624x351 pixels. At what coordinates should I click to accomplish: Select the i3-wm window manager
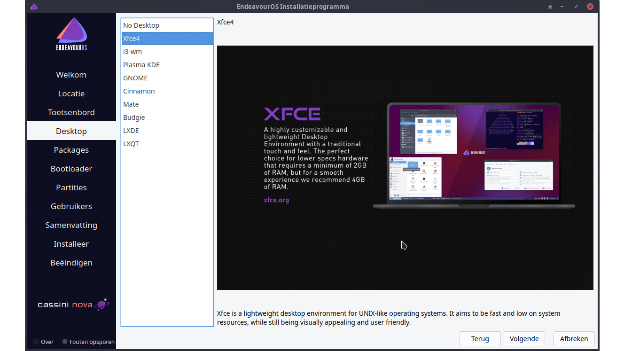click(x=133, y=51)
